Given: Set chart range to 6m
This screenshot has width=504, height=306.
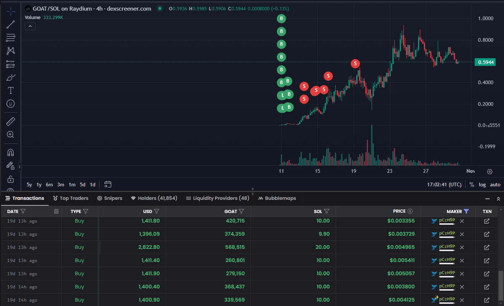Looking at the screenshot, I should point(49,185).
